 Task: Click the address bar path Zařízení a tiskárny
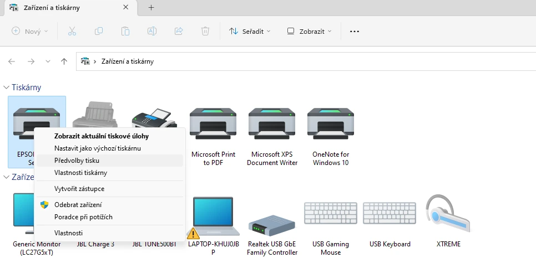tap(128, 61)
